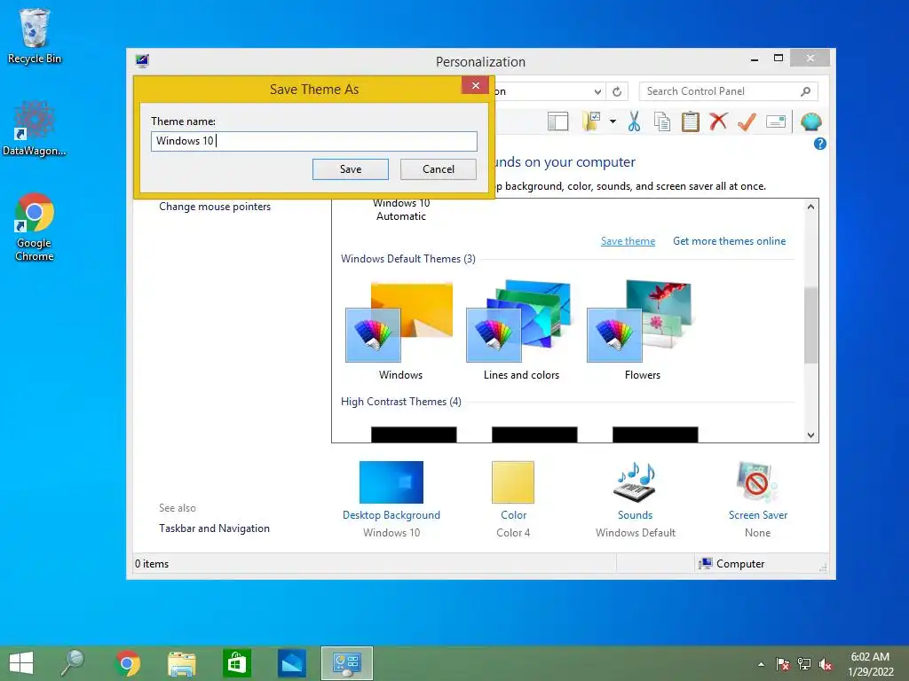
Task: Open the Windows Start button
Action: (x=21, y=663)
